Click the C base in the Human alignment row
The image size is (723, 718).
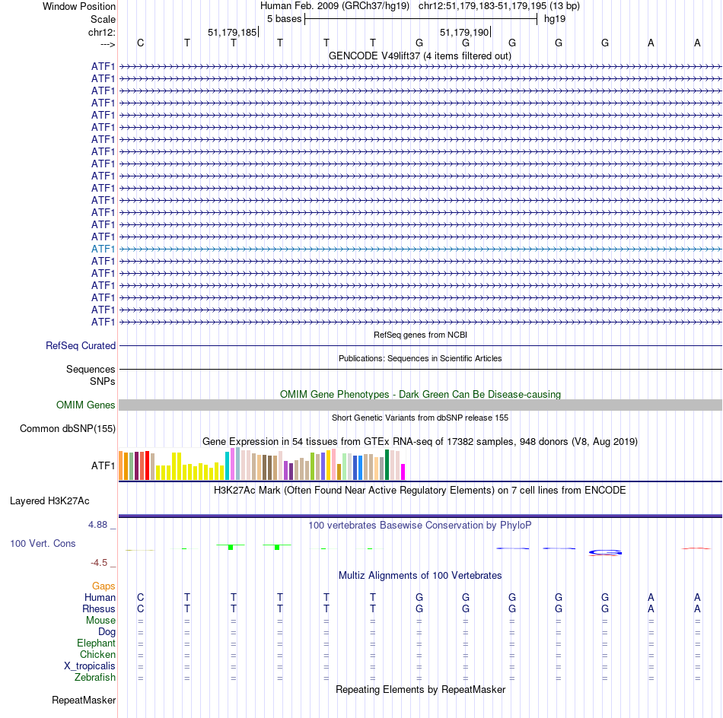141,597
